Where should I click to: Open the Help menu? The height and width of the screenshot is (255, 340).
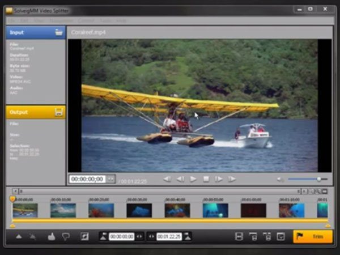122,20
